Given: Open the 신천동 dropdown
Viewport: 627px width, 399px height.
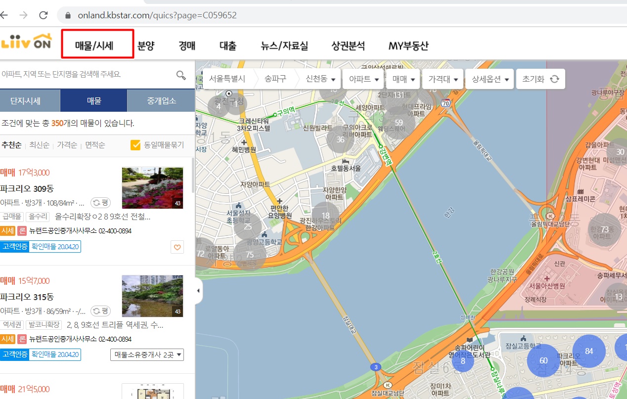Looking at the screenshot, I should pyautogui.click(x=321, y=79).
